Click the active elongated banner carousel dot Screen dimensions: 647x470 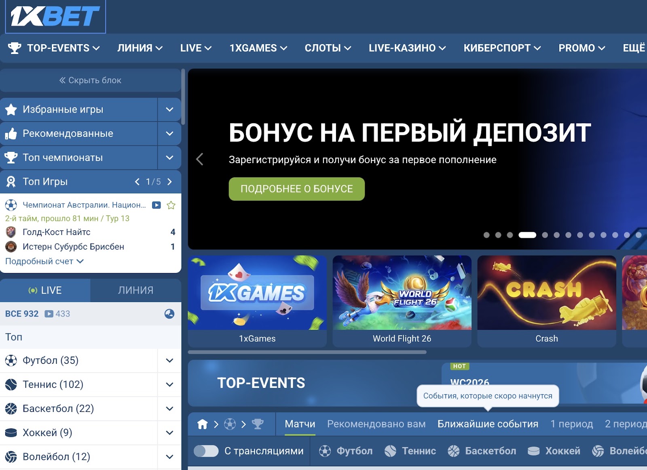tap(527, 235)
